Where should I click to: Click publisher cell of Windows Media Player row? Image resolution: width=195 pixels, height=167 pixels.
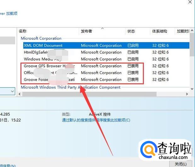tap(101, 59)
